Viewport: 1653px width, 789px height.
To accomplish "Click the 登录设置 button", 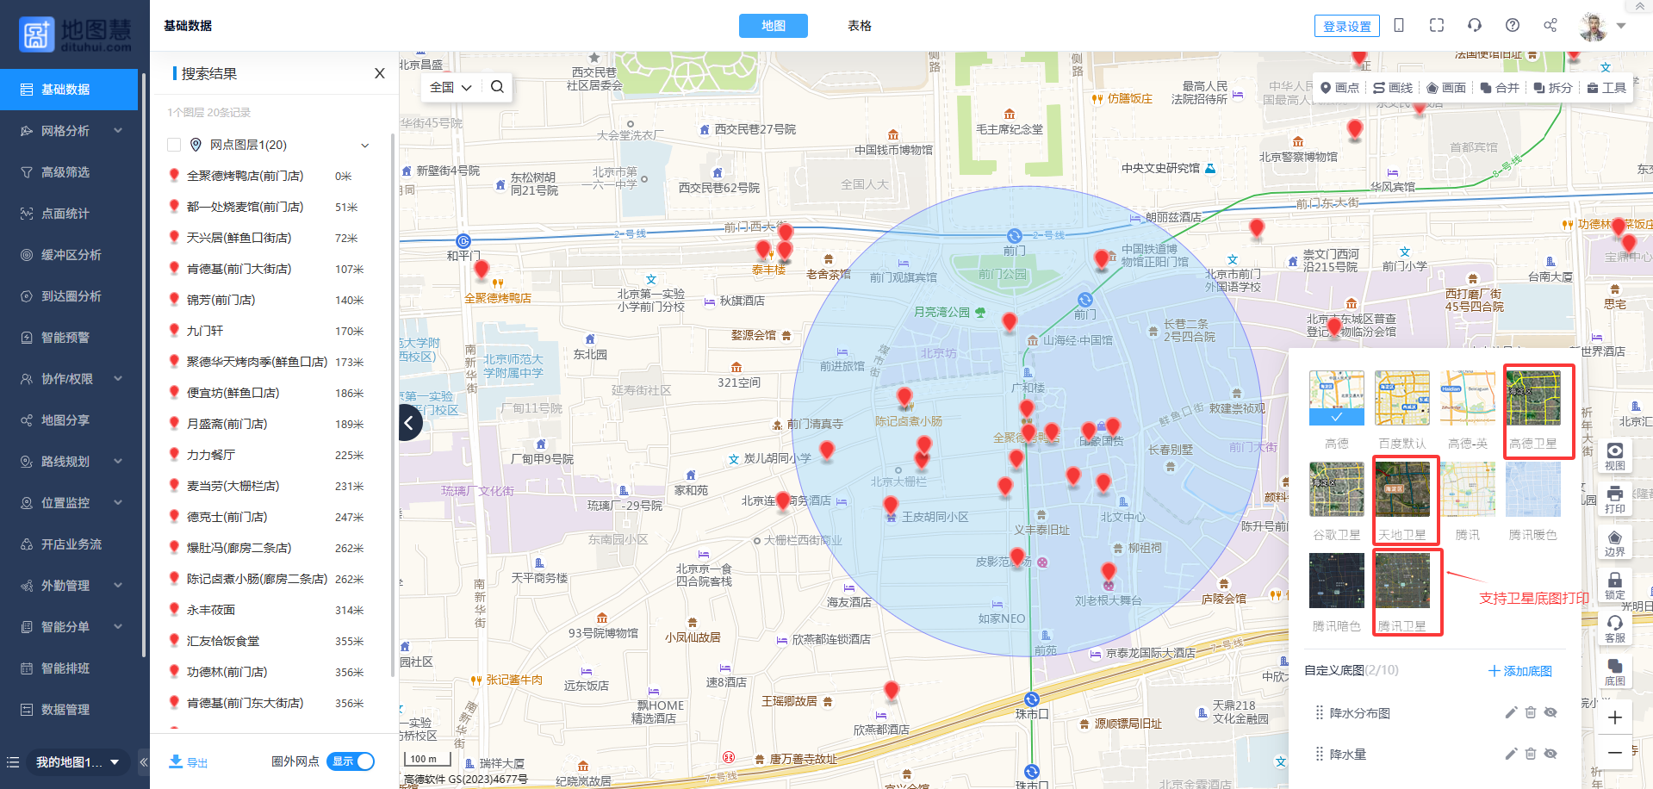I will tap(1346, 27).
